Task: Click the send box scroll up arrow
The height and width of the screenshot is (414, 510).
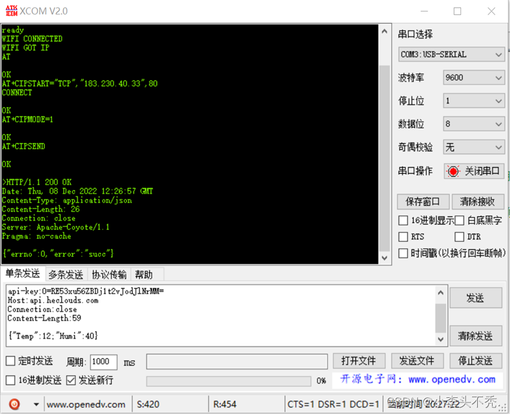Action: click(441, 292)
